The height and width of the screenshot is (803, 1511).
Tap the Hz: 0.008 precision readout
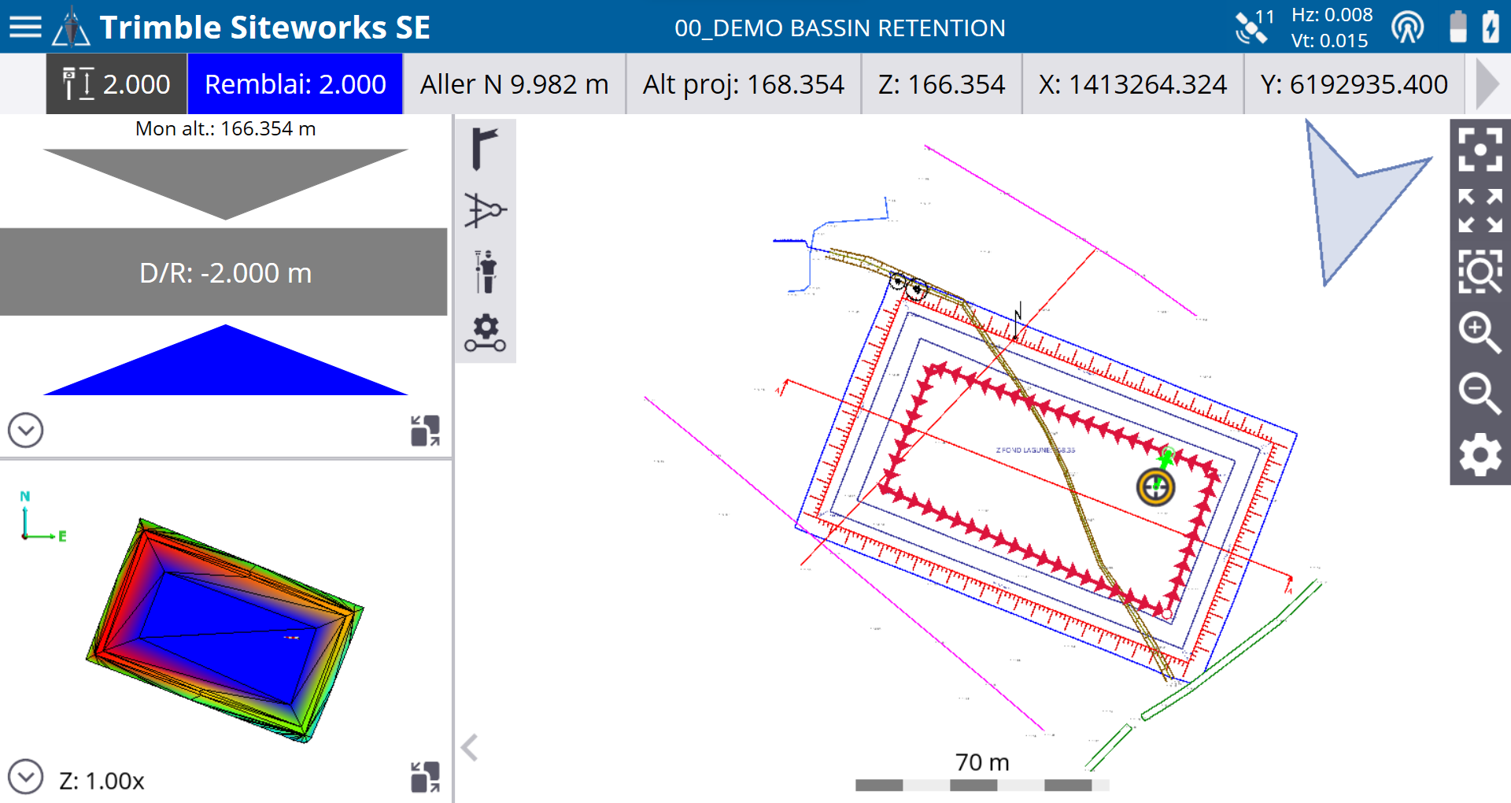pyautogui.click(x=1332, y=14)
